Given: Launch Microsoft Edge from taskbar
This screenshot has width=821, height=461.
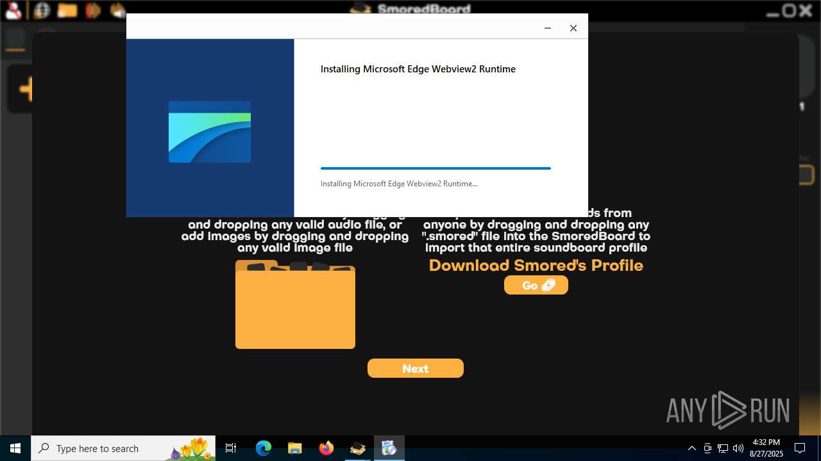Looking at the screenshot, I should click(x=264, y=448).
